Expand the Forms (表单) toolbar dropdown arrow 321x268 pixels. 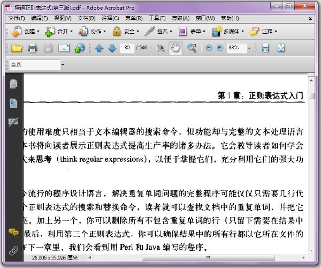(204, 32)
